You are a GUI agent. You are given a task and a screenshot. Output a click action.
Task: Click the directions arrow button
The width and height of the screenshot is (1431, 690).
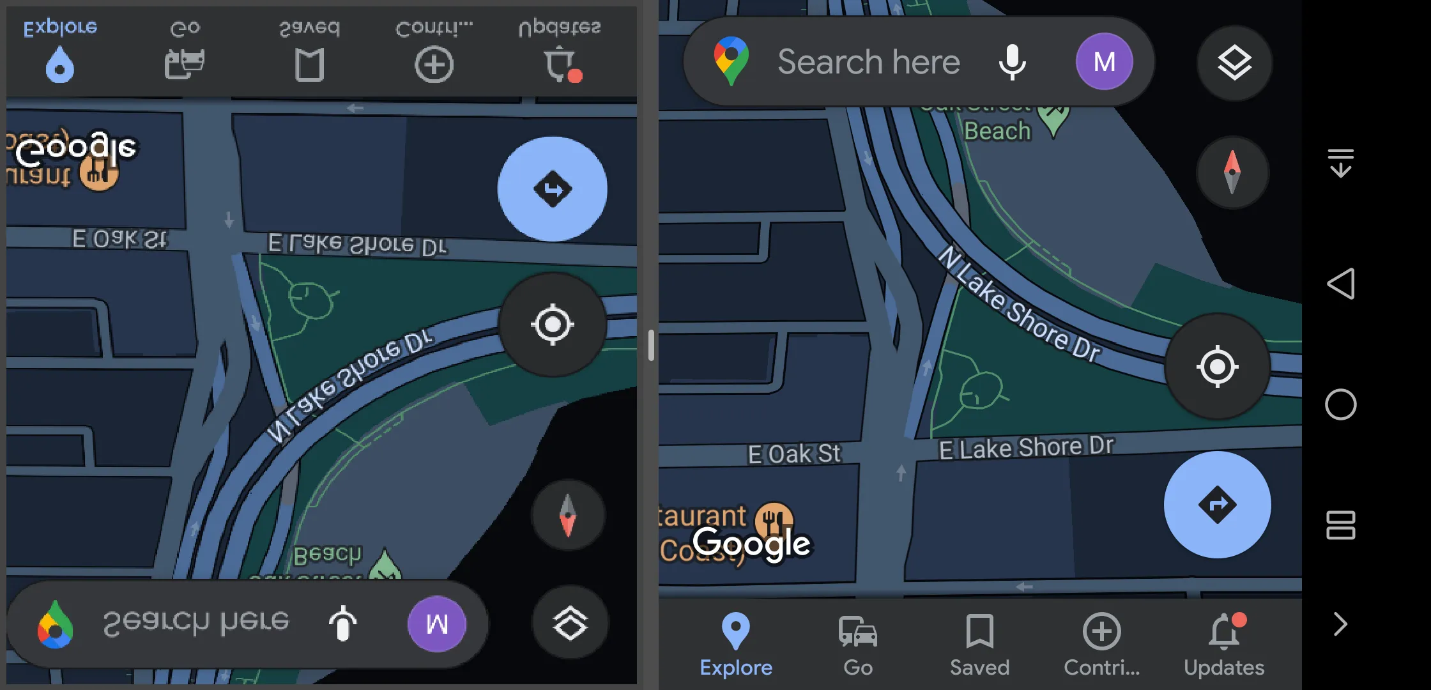coord(1218,504)
